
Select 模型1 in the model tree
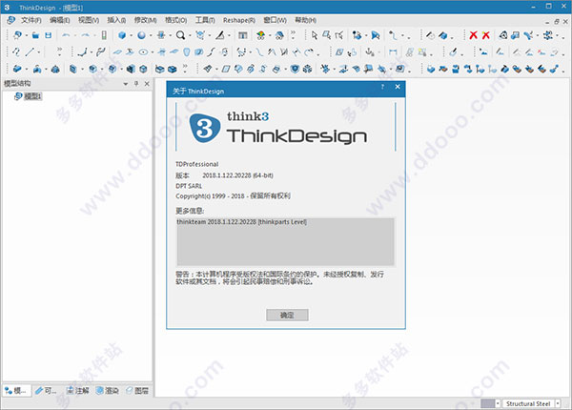[x=32, y=96]
